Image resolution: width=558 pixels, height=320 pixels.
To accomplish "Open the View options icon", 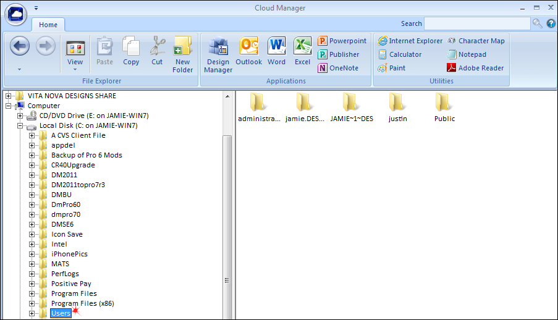I will click(x=75, y=48).
